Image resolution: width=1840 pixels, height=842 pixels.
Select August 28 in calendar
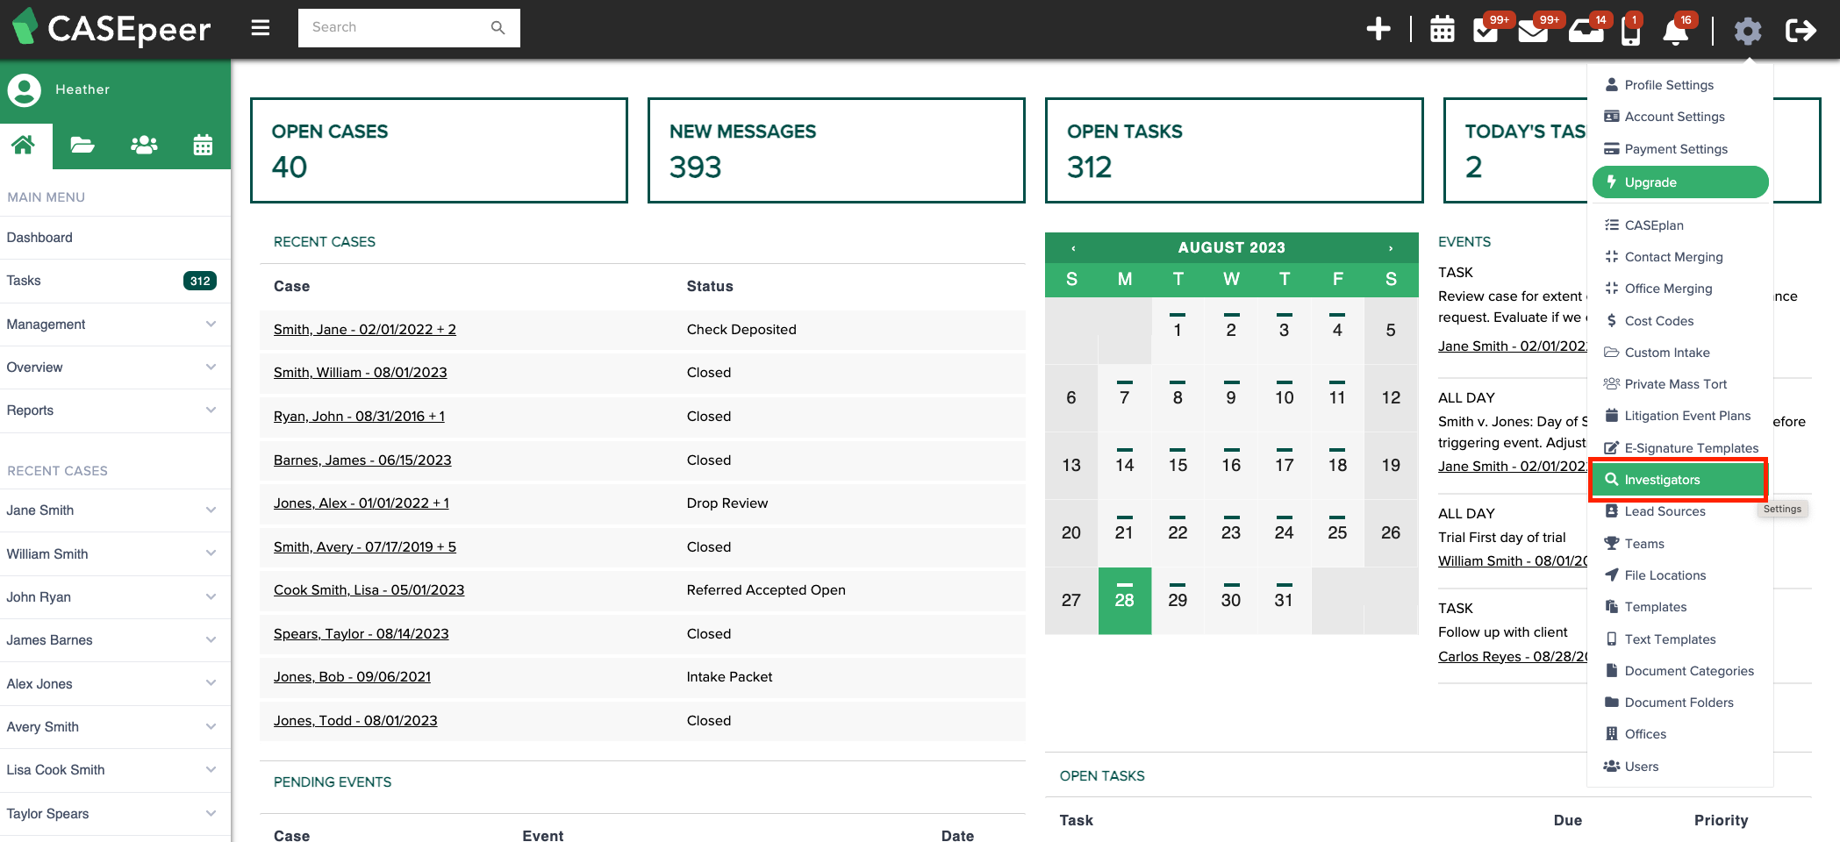[1125, 601]
